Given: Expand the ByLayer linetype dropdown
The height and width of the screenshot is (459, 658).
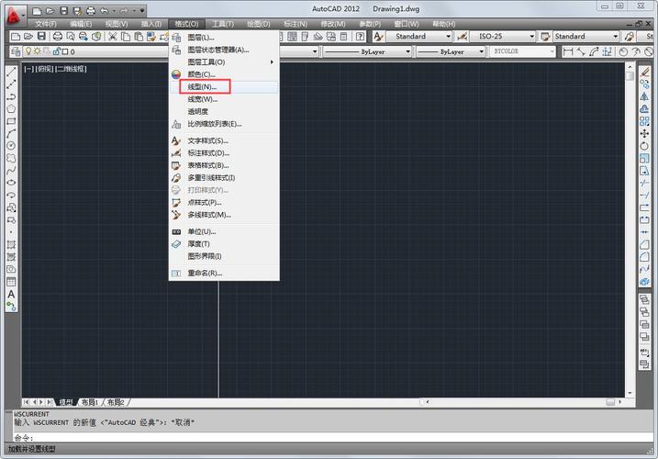Looking at the screenshot, I should coord(407,51).
